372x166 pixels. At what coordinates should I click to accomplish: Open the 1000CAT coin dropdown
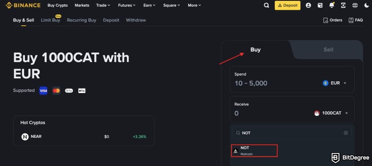(x=331, y=113)
